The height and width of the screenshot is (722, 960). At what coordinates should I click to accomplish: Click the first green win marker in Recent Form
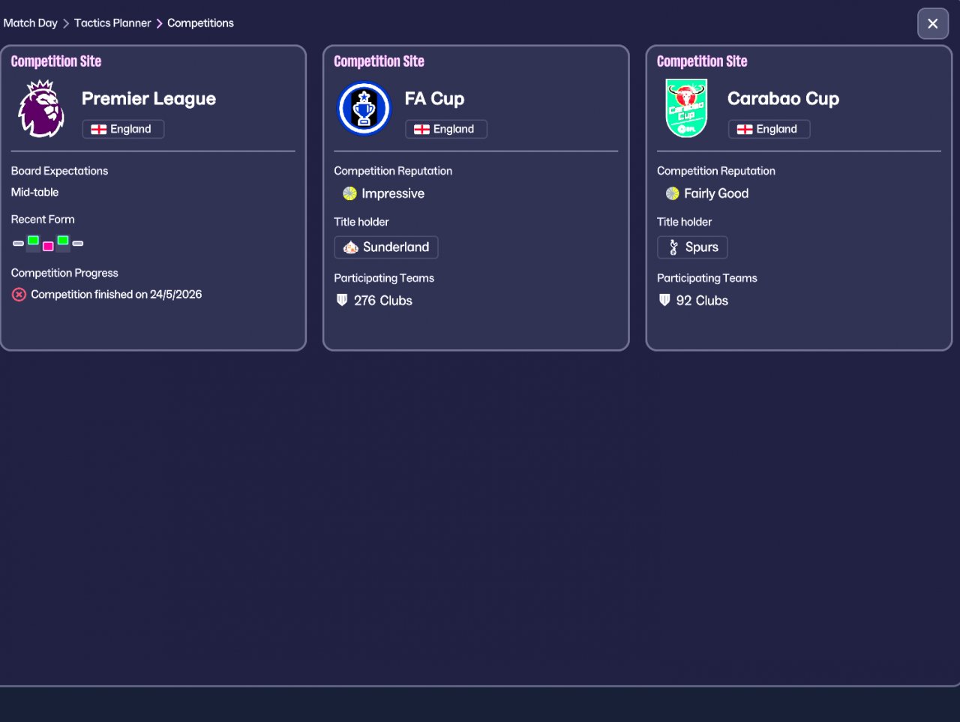33,240
